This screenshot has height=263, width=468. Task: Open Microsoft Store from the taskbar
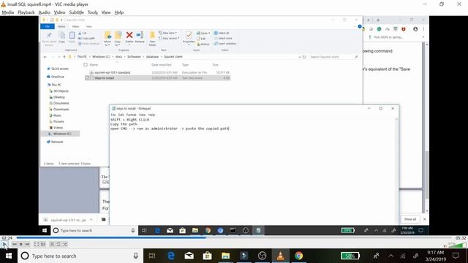click(207, 256)
